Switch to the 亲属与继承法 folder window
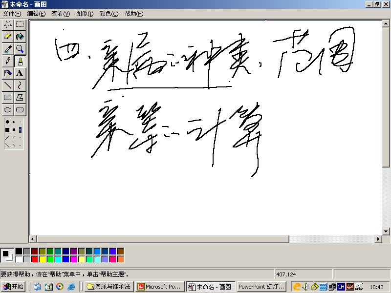 click(109, 287)
